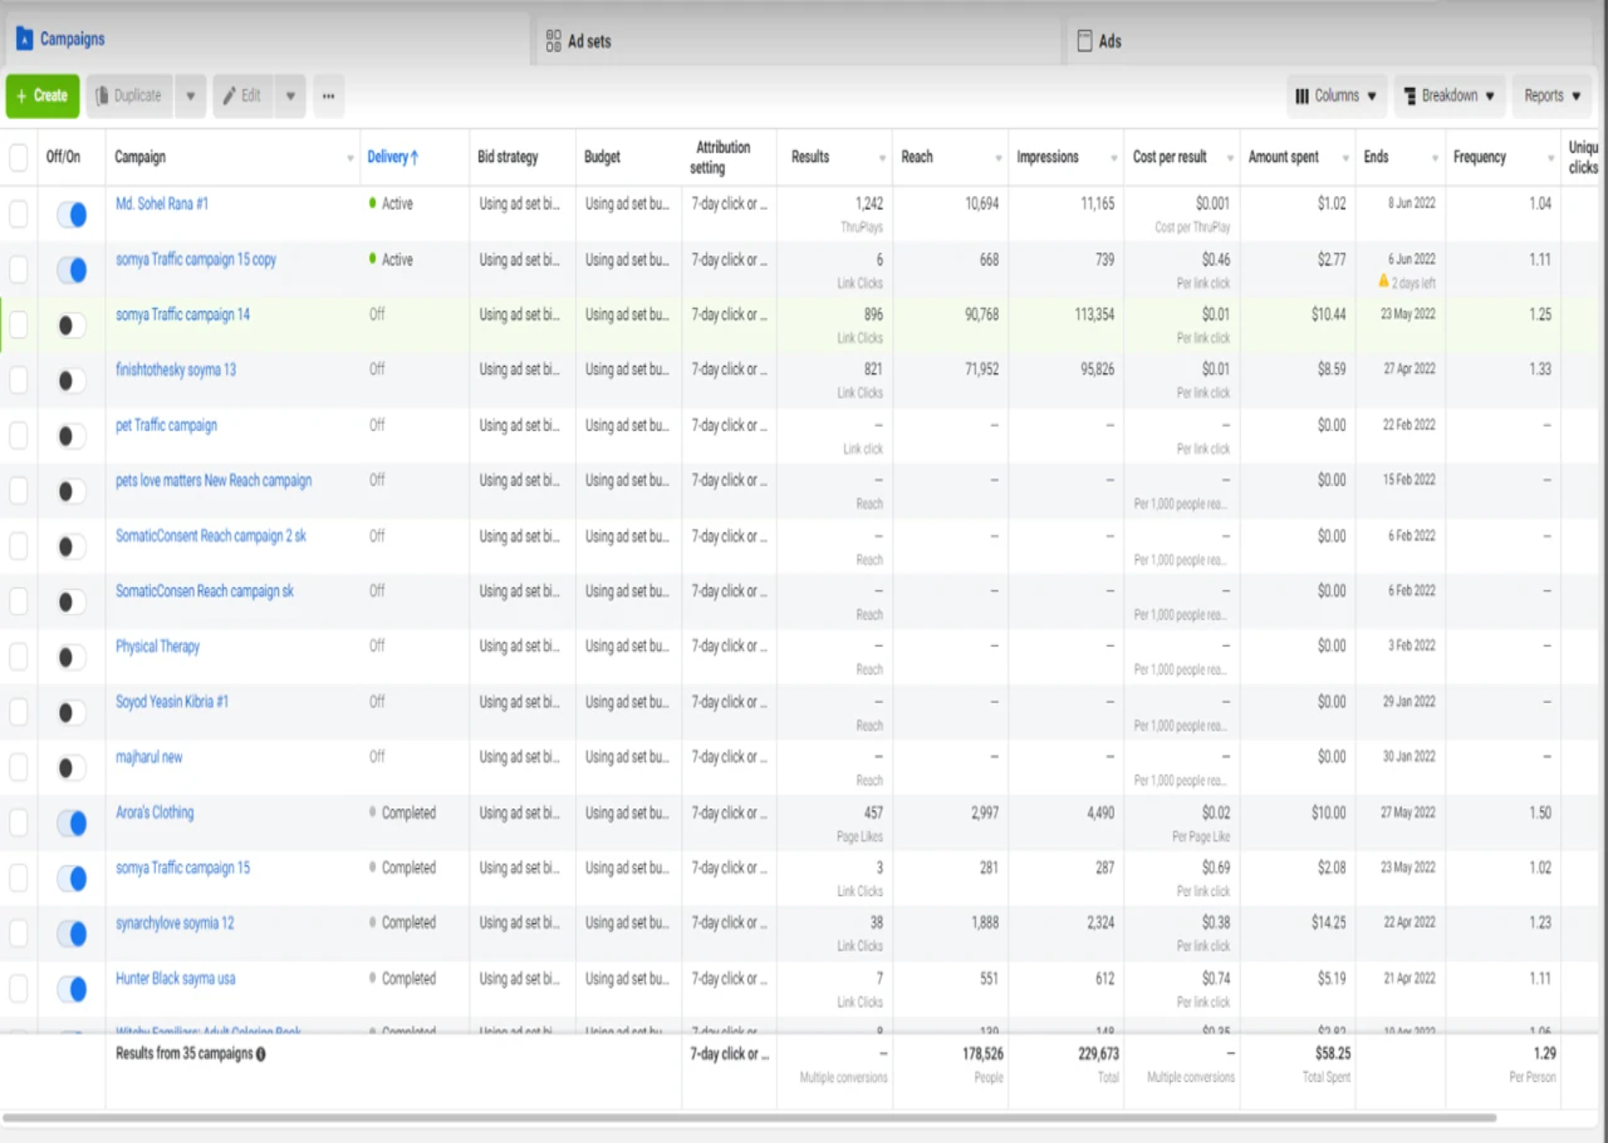Tick the select-all checkbox in header
1608x1143 pixels.
(x=18, y=157)
